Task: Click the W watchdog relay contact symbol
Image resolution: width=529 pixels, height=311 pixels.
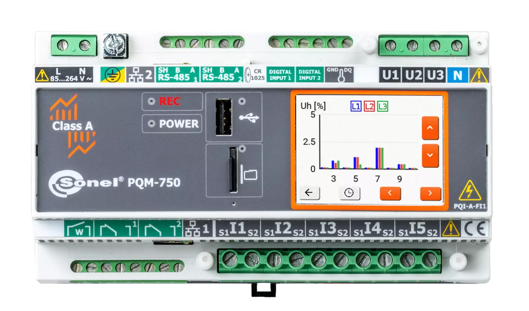Action: coord(79,229)
